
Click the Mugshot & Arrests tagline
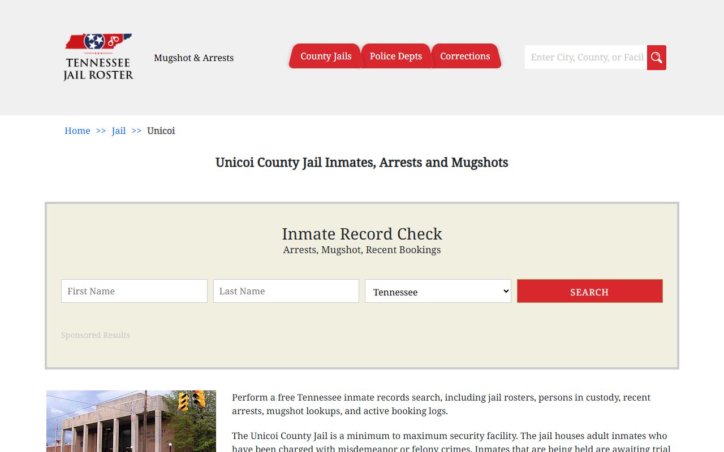pyautogui.click(x=193, y=58)
